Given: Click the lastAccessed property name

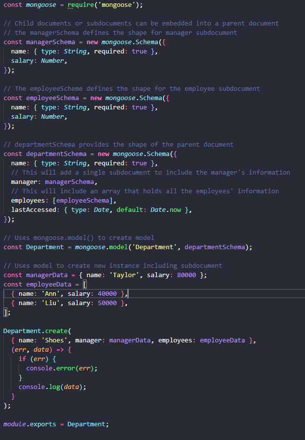Looking at the screenshot, I should pos(34,210).
